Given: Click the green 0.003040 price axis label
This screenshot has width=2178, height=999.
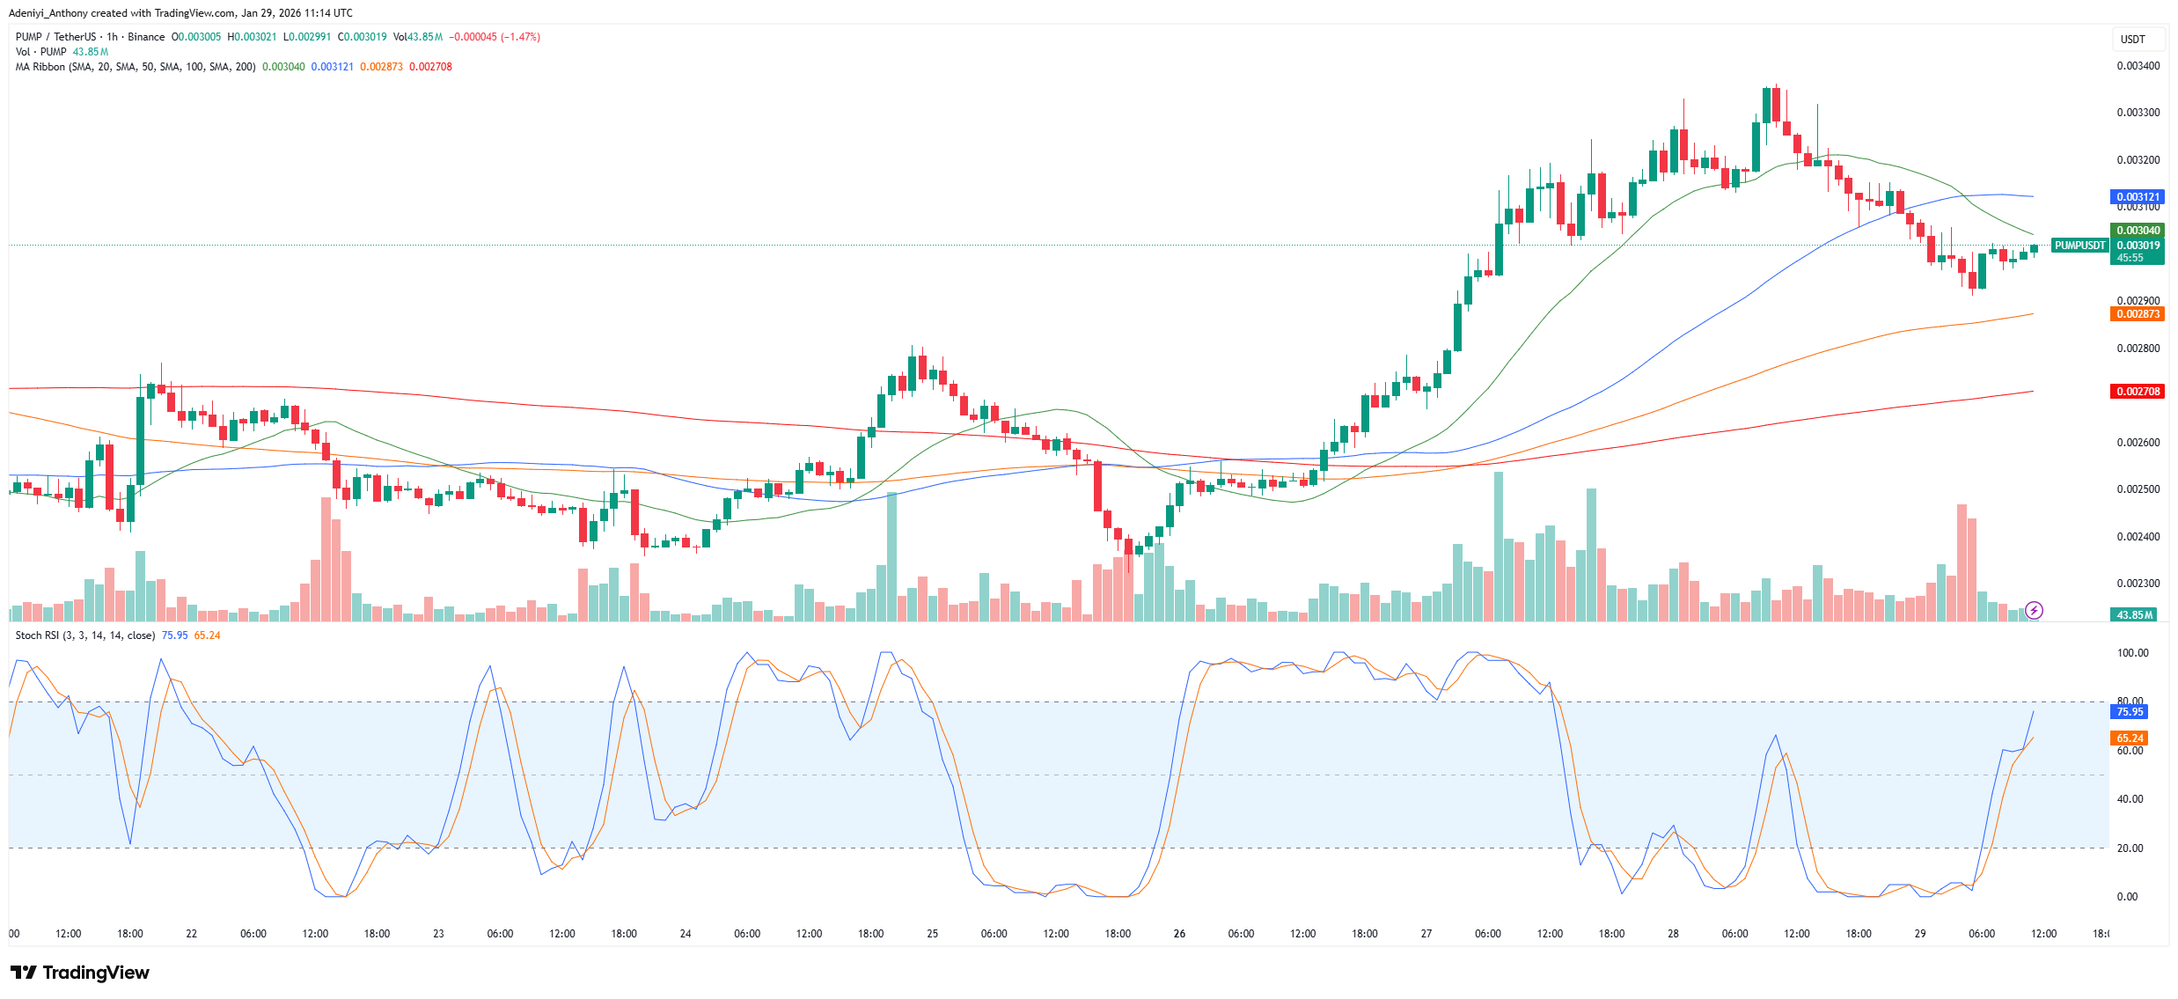Looking at the screenshot, I should 2138,231.
